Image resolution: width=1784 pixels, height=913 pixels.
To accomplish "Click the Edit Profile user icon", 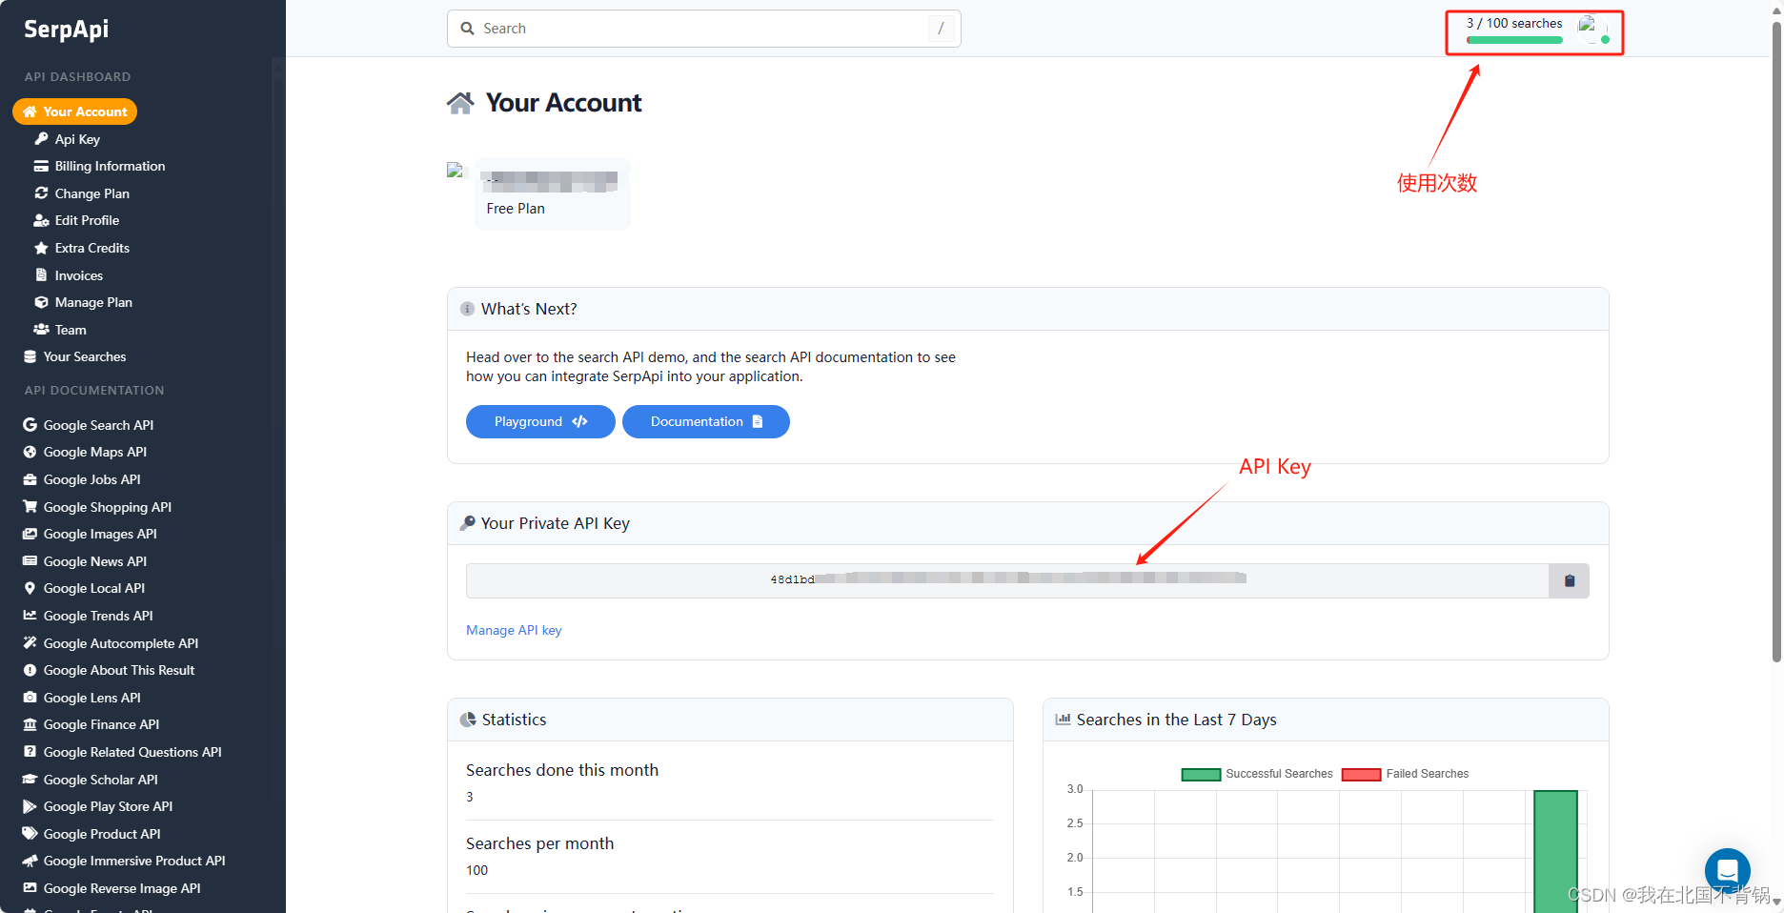I will [x=41, y=220].
